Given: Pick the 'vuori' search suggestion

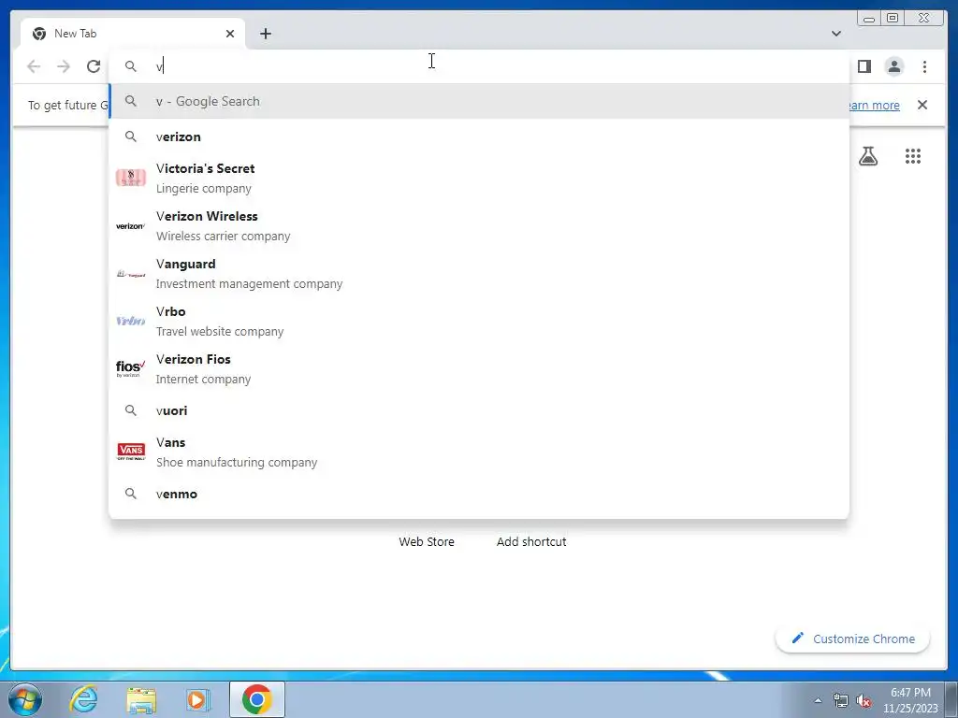Looking at the screenshot, I should (479, 410).
